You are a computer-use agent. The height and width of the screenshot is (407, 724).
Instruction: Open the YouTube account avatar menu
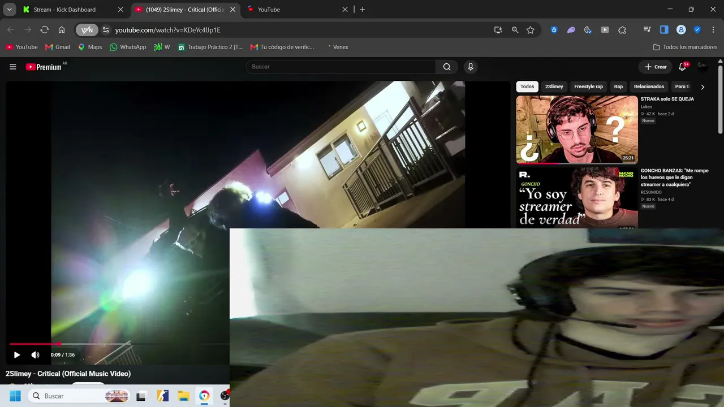703,67
